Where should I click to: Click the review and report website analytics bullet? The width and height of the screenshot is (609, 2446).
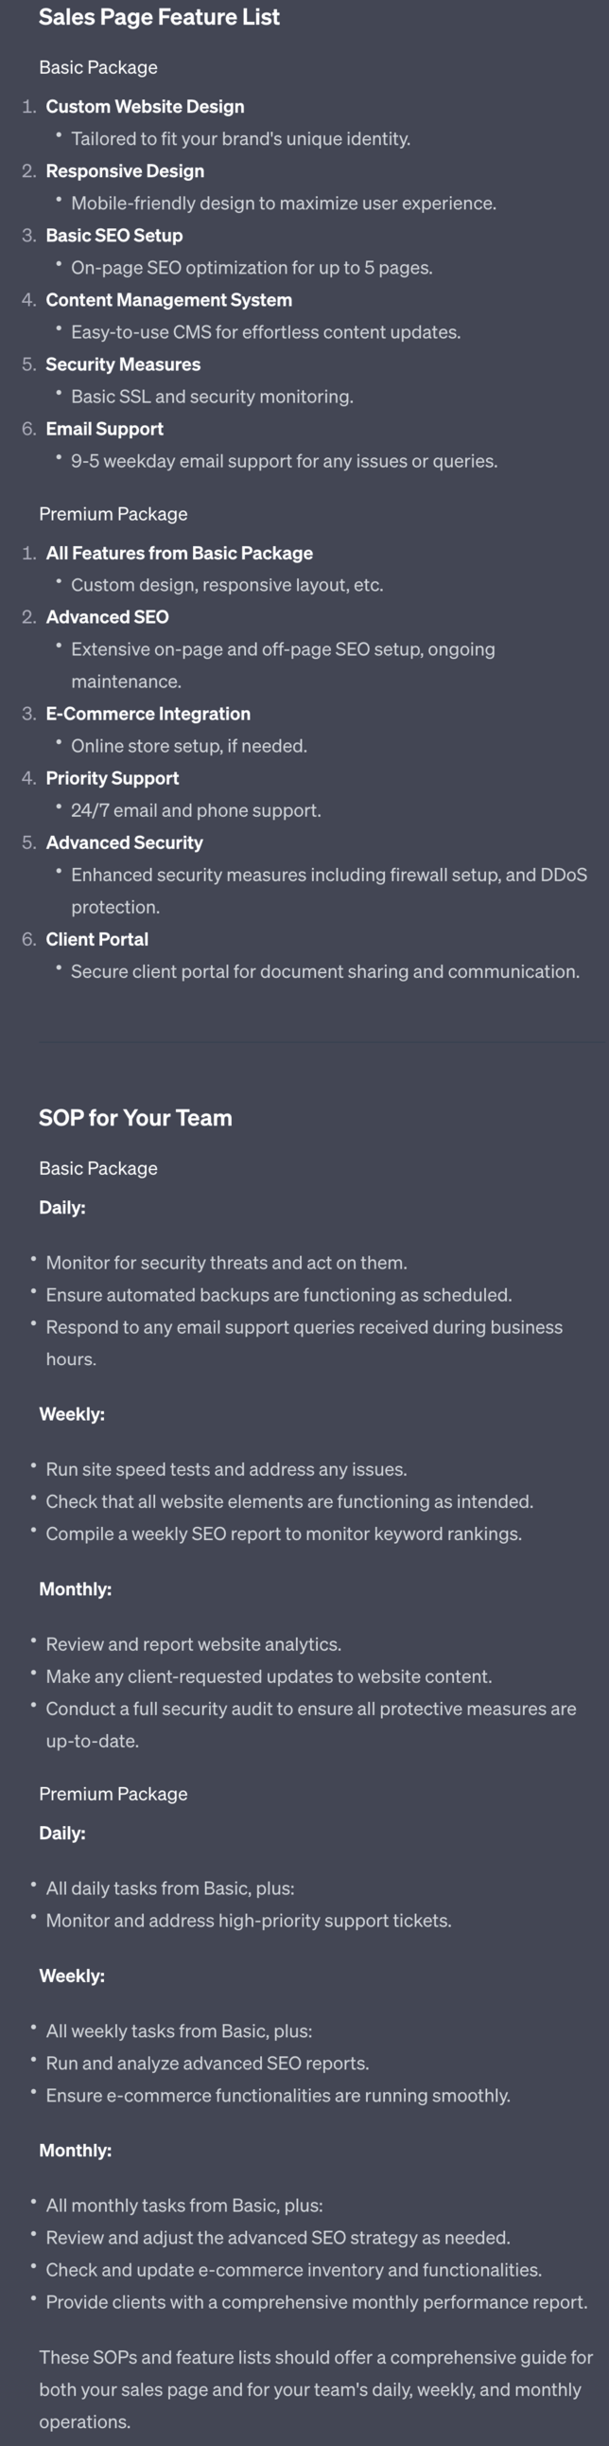click(x=193, y=1644)
